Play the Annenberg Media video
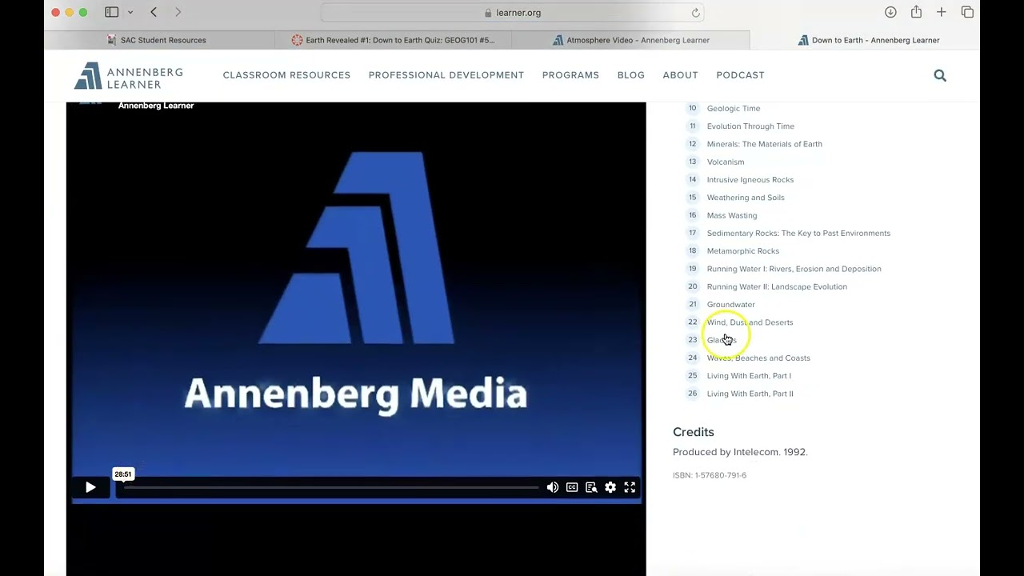Viewport: 1024px width, 576px height. pos(90,487)
